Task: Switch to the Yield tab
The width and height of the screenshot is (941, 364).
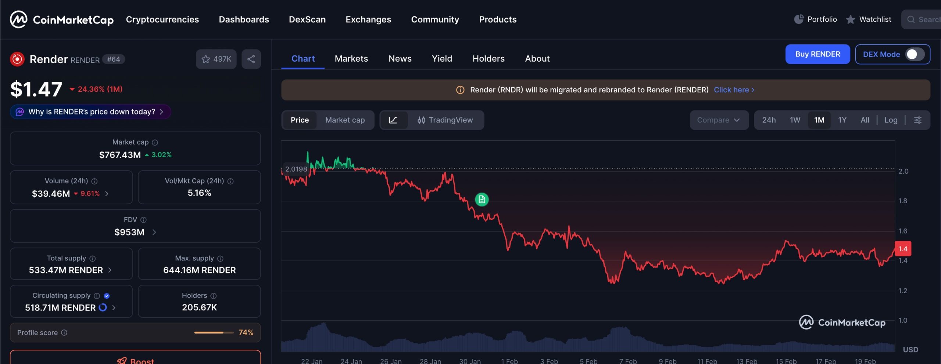Action: 442,59
